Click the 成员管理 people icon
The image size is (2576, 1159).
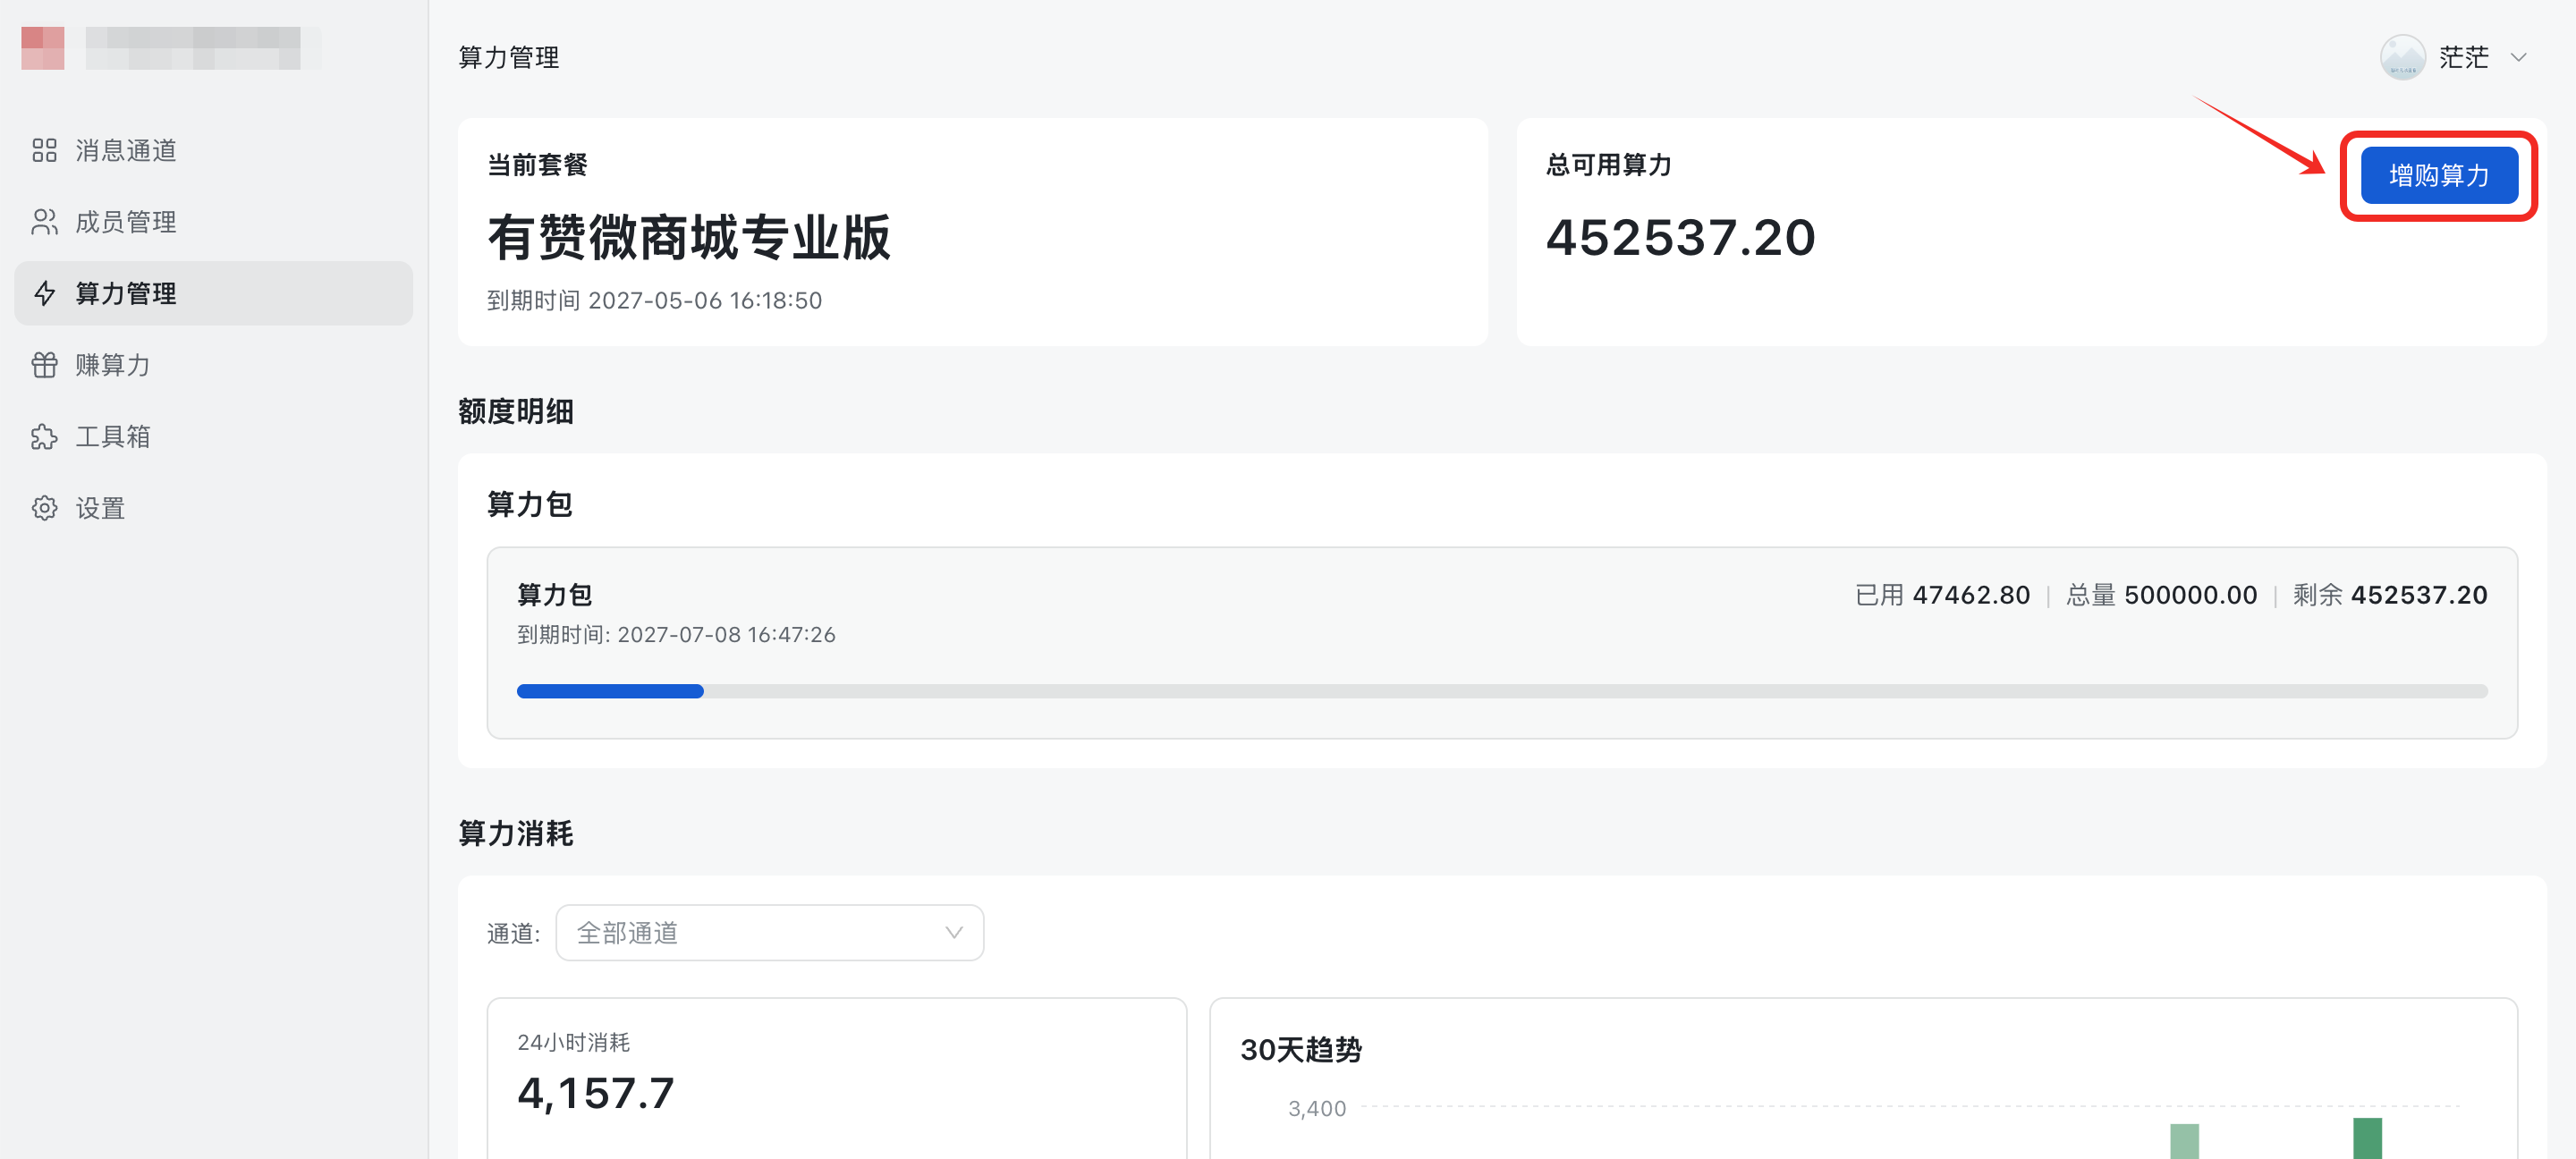point(44,222)
